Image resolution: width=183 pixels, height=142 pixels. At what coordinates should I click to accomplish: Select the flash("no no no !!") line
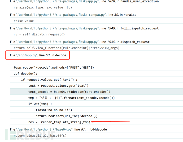pyautogui.click(x=54, y=110)
